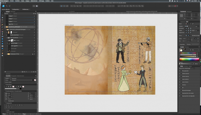Viewport: 201px width, 115px height.
Task: Choose no-stroke style icon in Trait panel
Action: tap(186, 24)
